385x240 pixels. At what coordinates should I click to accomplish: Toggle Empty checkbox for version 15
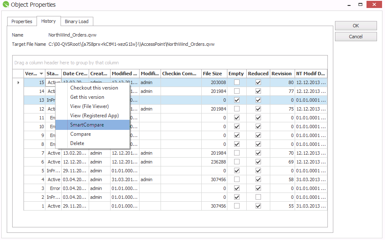[x=237, y=82]
